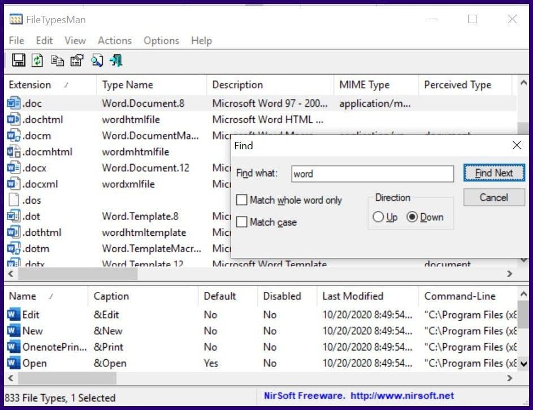533x410 pixels.
Task: Click Cancel in the Find dialog
Action: 494,197
